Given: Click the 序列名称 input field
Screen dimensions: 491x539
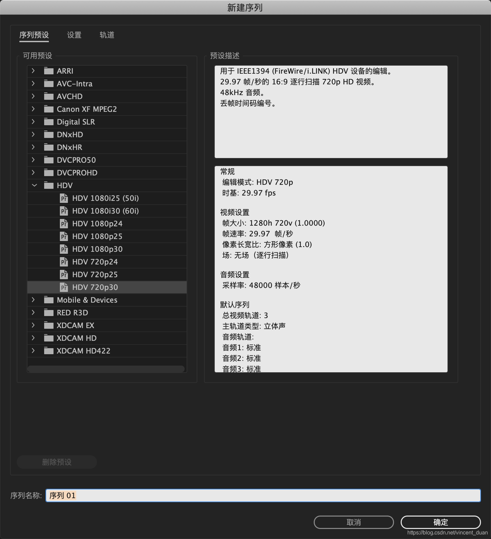Looking at the screenshot, I should pyautogui.click(x=263, y=495).
